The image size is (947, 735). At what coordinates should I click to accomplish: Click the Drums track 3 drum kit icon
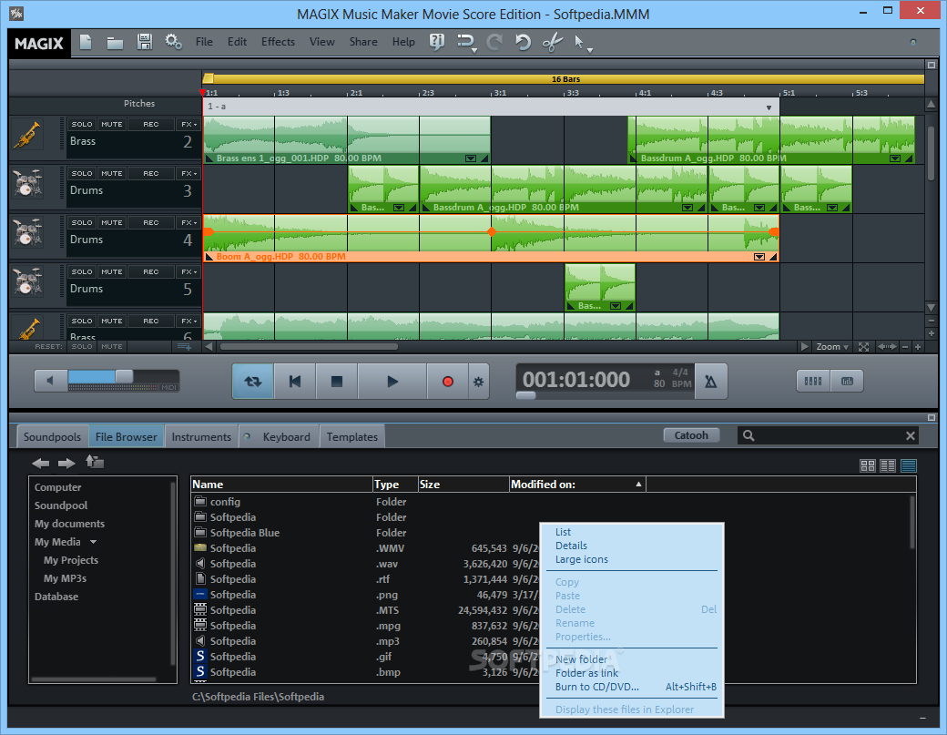(x=27, y=184)
